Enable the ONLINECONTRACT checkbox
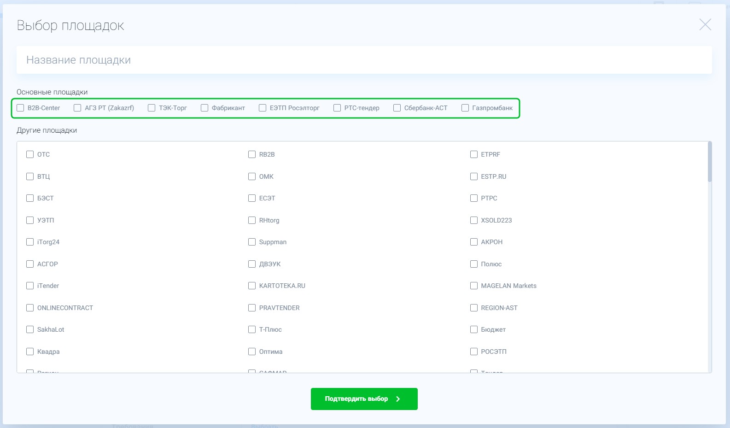 pos(30,308)
